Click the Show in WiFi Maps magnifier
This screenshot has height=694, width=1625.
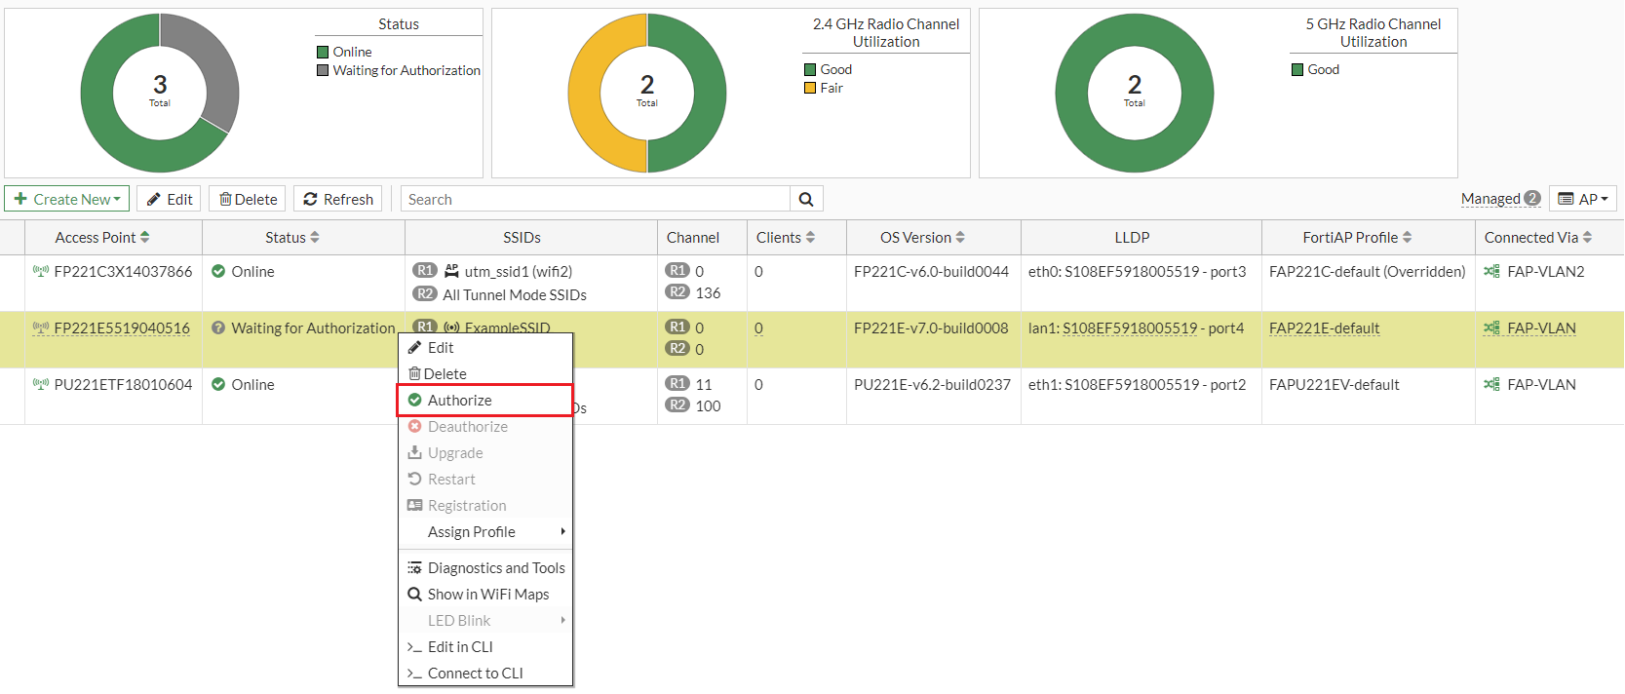click(414, 594)
